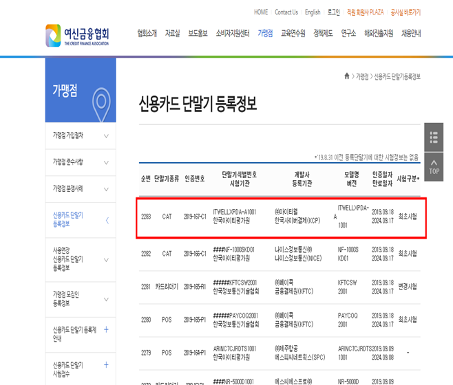The height and width of the screenshot is (385, 453).
Task: Expand 가맹점 준수사항 sidebar section
Action: coord(106,162)
